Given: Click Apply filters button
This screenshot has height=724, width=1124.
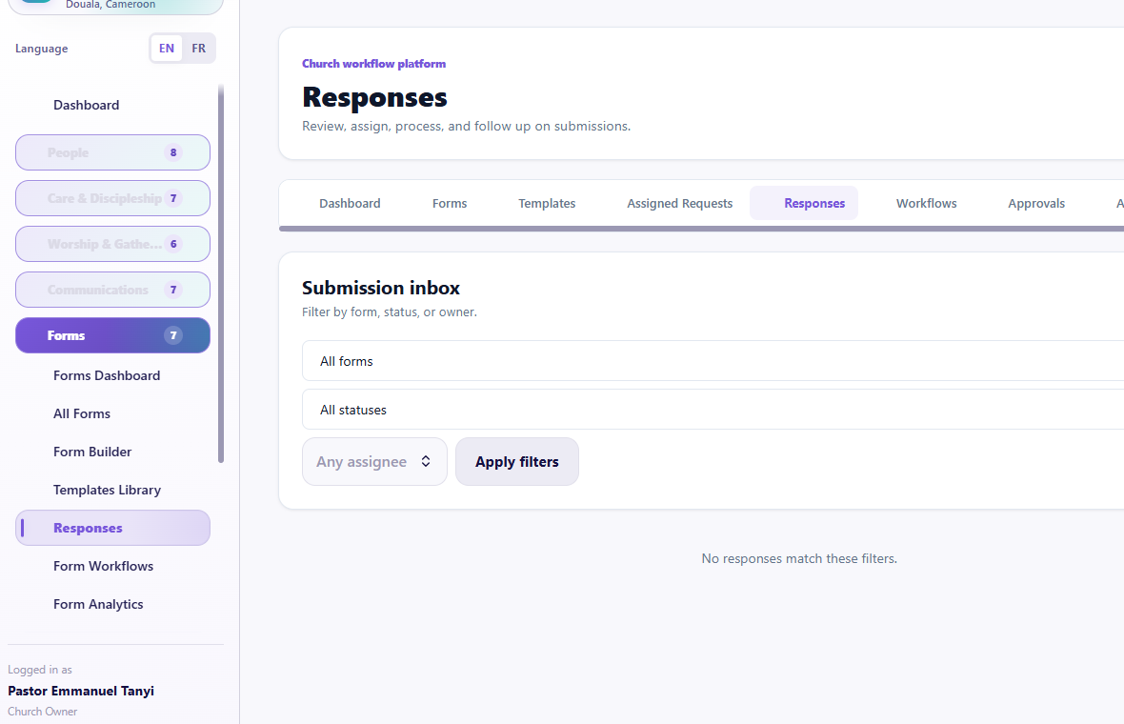Looking at the screenshot, I should [517, 462].
